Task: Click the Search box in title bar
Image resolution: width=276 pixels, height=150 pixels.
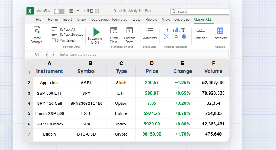Action: click(200, 11)
